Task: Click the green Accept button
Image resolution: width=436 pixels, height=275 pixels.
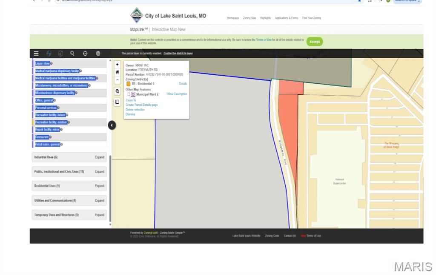Action: tap(315, 42)
